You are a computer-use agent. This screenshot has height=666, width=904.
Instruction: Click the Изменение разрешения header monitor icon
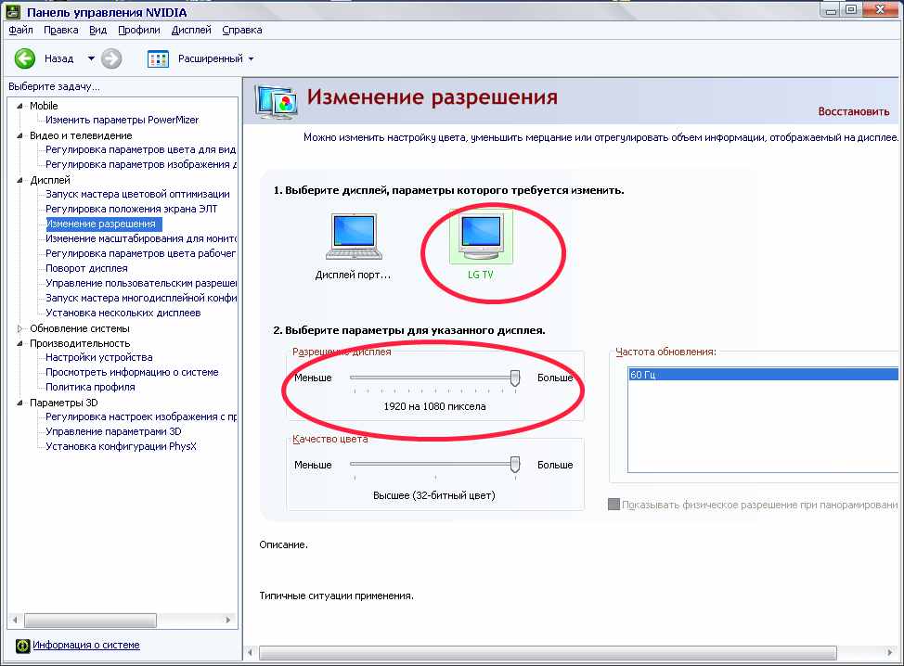[x=277, y=101]
